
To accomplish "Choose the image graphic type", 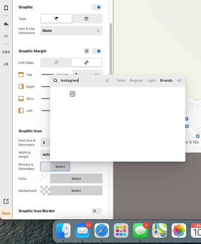I will (87, 19).
